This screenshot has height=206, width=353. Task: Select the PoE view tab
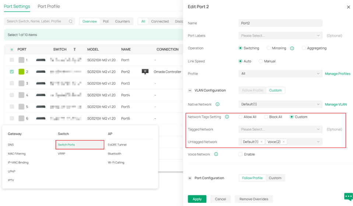(x=106, y=21)
